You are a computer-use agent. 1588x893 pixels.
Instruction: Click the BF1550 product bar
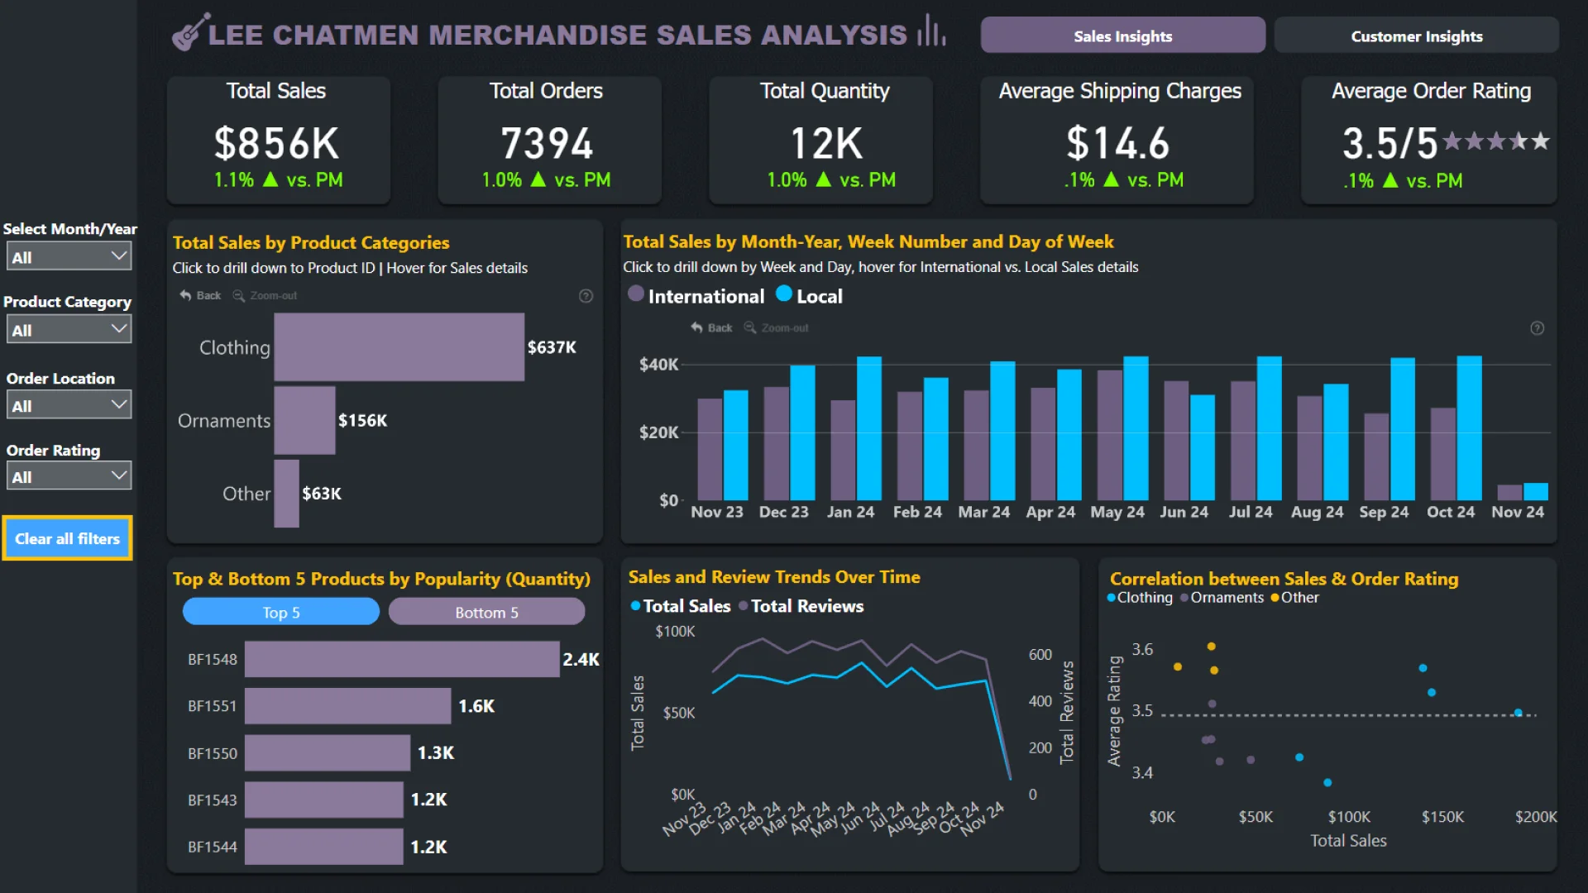(328, 752)
